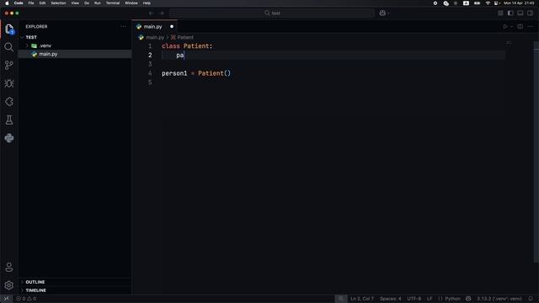Open Explorer Views and More Actions ellipsis
539x303 pixels.
pyautogui.click(x=124, y=26)
